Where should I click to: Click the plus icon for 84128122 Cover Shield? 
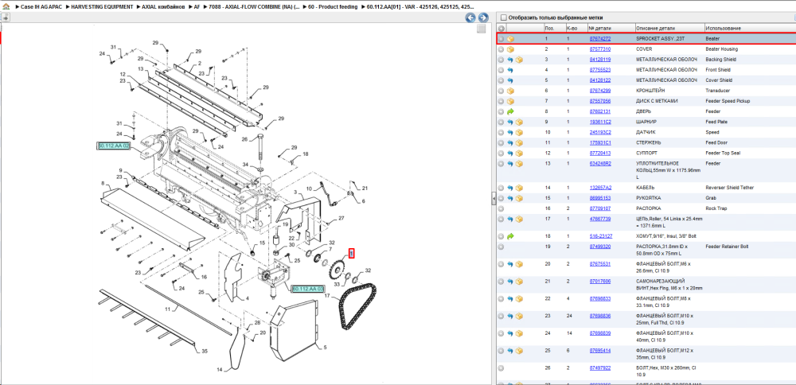click(501, 80)
